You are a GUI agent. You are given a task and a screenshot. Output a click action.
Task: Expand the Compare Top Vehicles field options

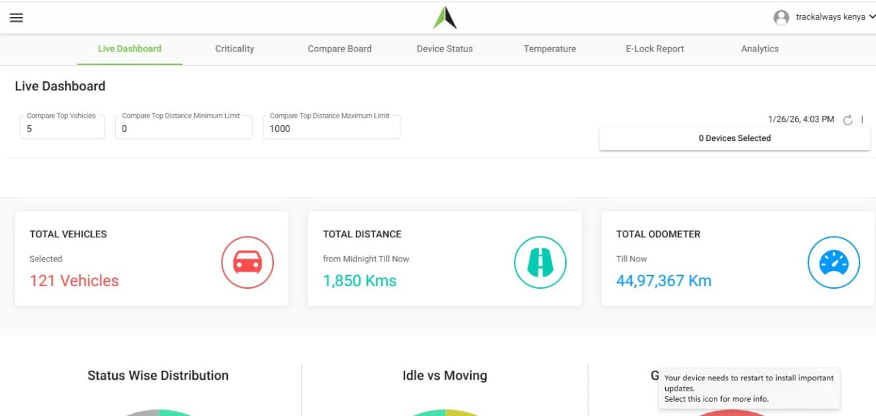click(62, 129)
